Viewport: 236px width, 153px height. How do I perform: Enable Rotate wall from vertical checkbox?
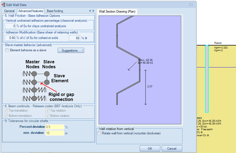99,133
